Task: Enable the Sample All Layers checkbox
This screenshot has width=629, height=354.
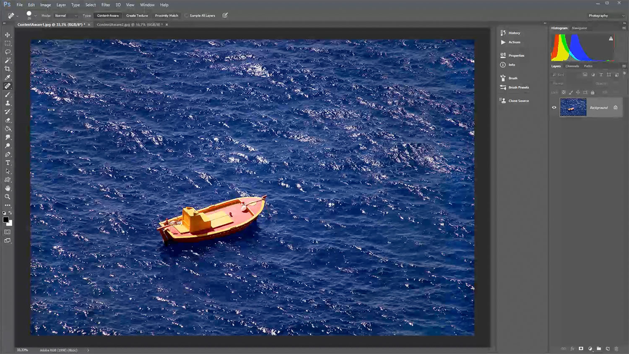Action: (187, 16)
